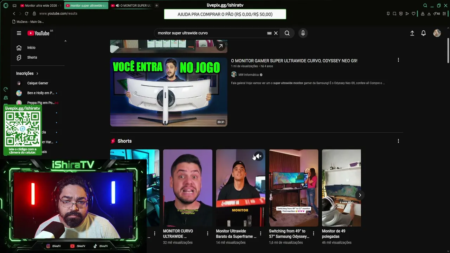
Task: Expand the Inscrições section chevron
Action: click(37, 73)
